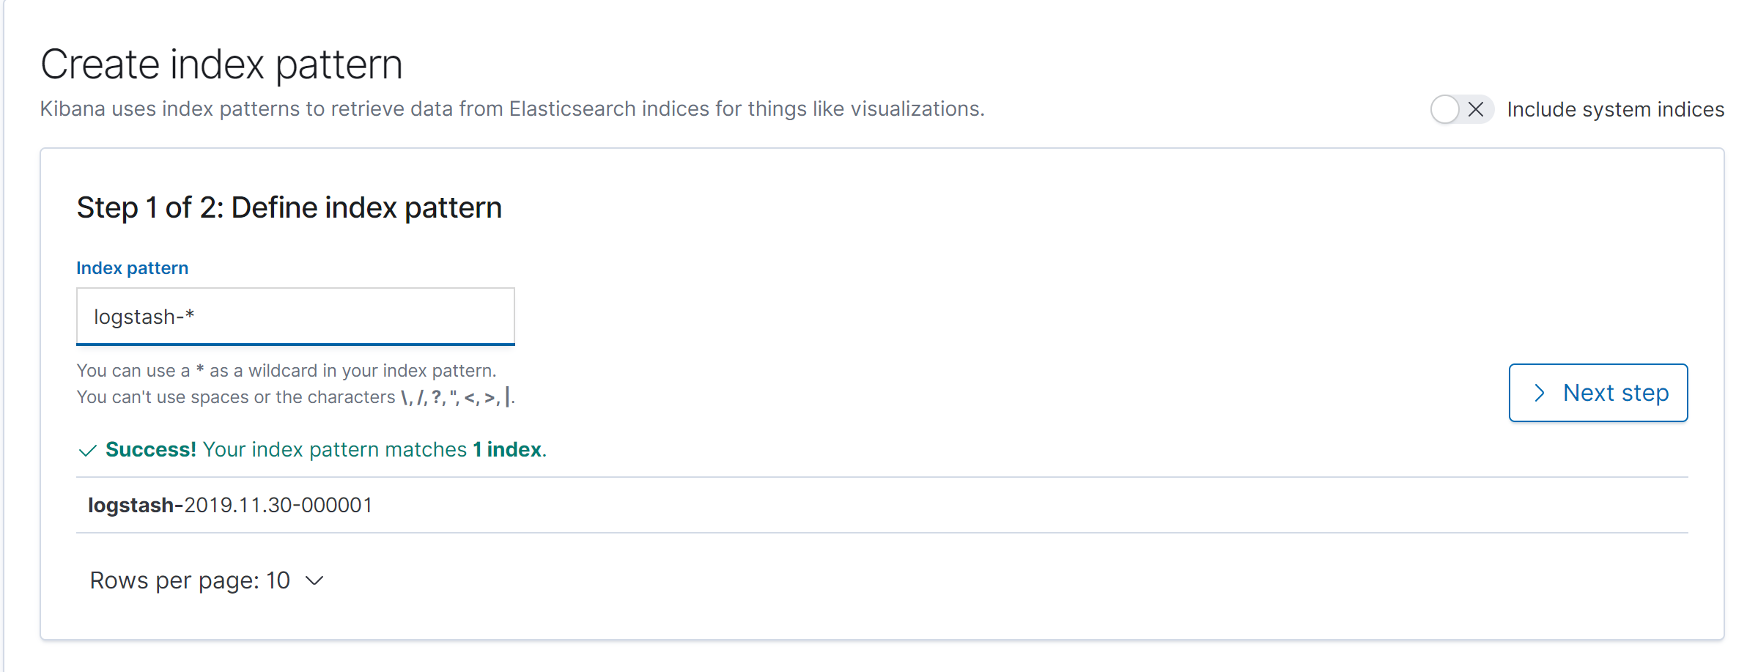The image size is (1758, 672).
Task: Click the bold '1 index' match count
Action: pos(507,449)
